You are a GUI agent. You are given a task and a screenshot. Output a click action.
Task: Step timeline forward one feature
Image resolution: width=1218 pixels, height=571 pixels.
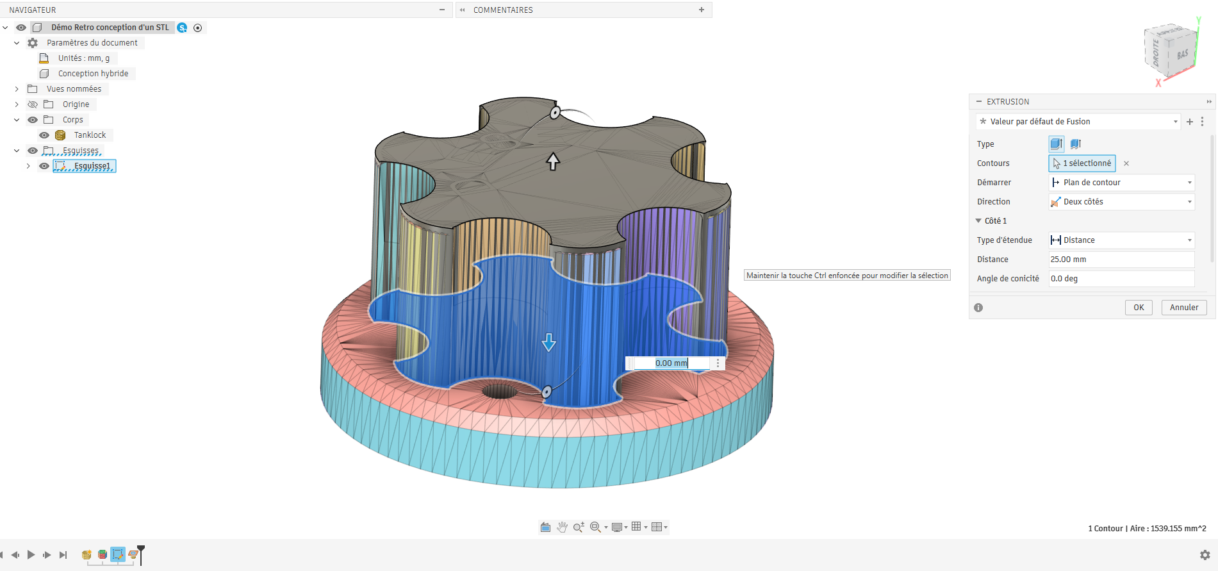coord(47,555)
